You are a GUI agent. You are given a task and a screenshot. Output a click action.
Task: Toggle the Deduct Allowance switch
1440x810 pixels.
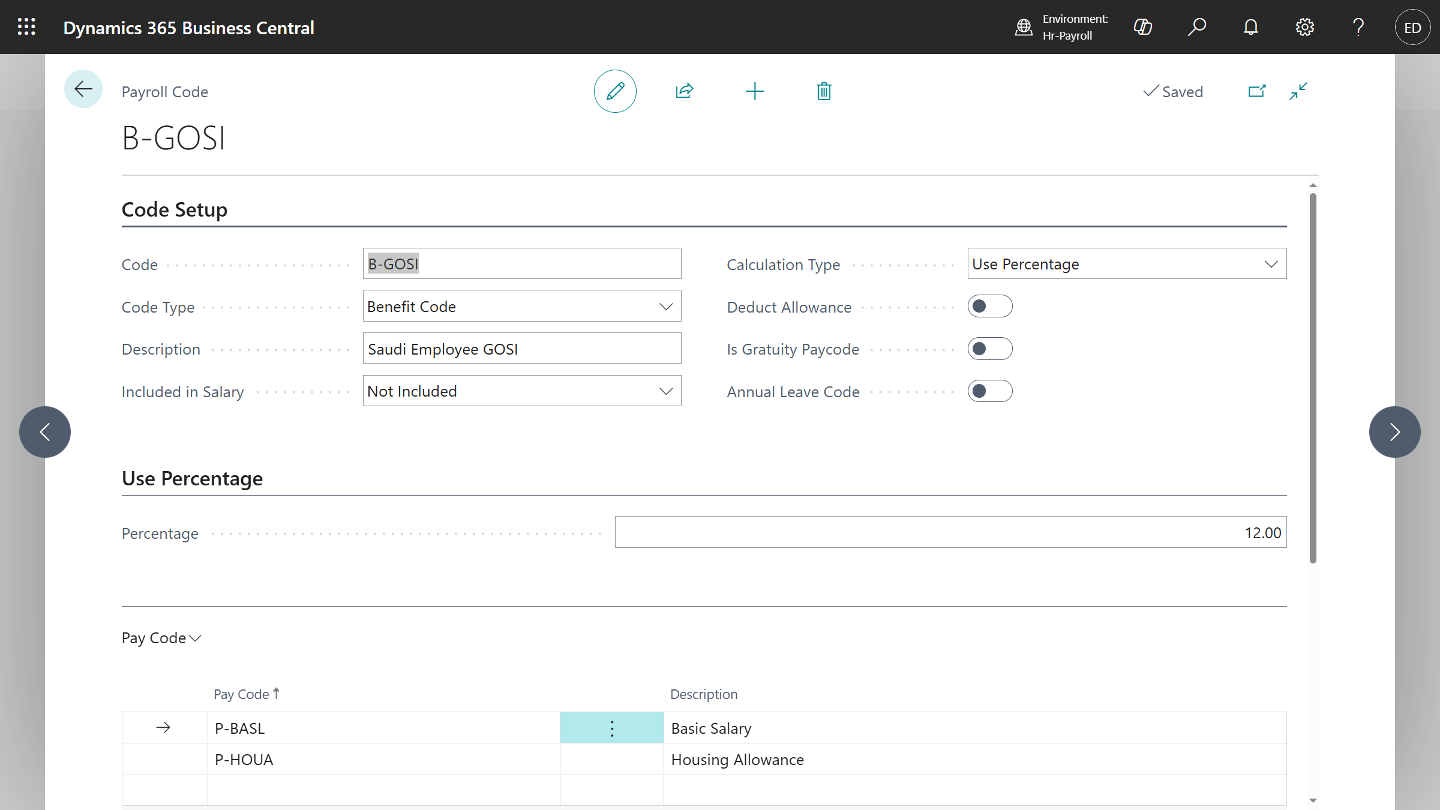[x=989, y=307]
